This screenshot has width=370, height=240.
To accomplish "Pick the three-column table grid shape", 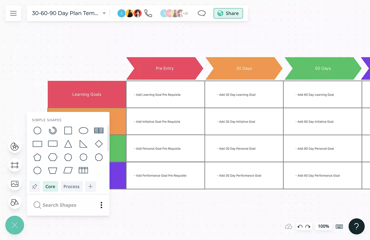I will 83,170.
